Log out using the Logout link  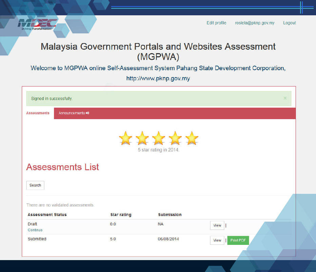[x=290, y=23]
